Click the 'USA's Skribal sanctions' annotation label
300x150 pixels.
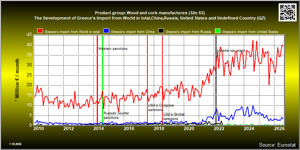coord(174,117)
